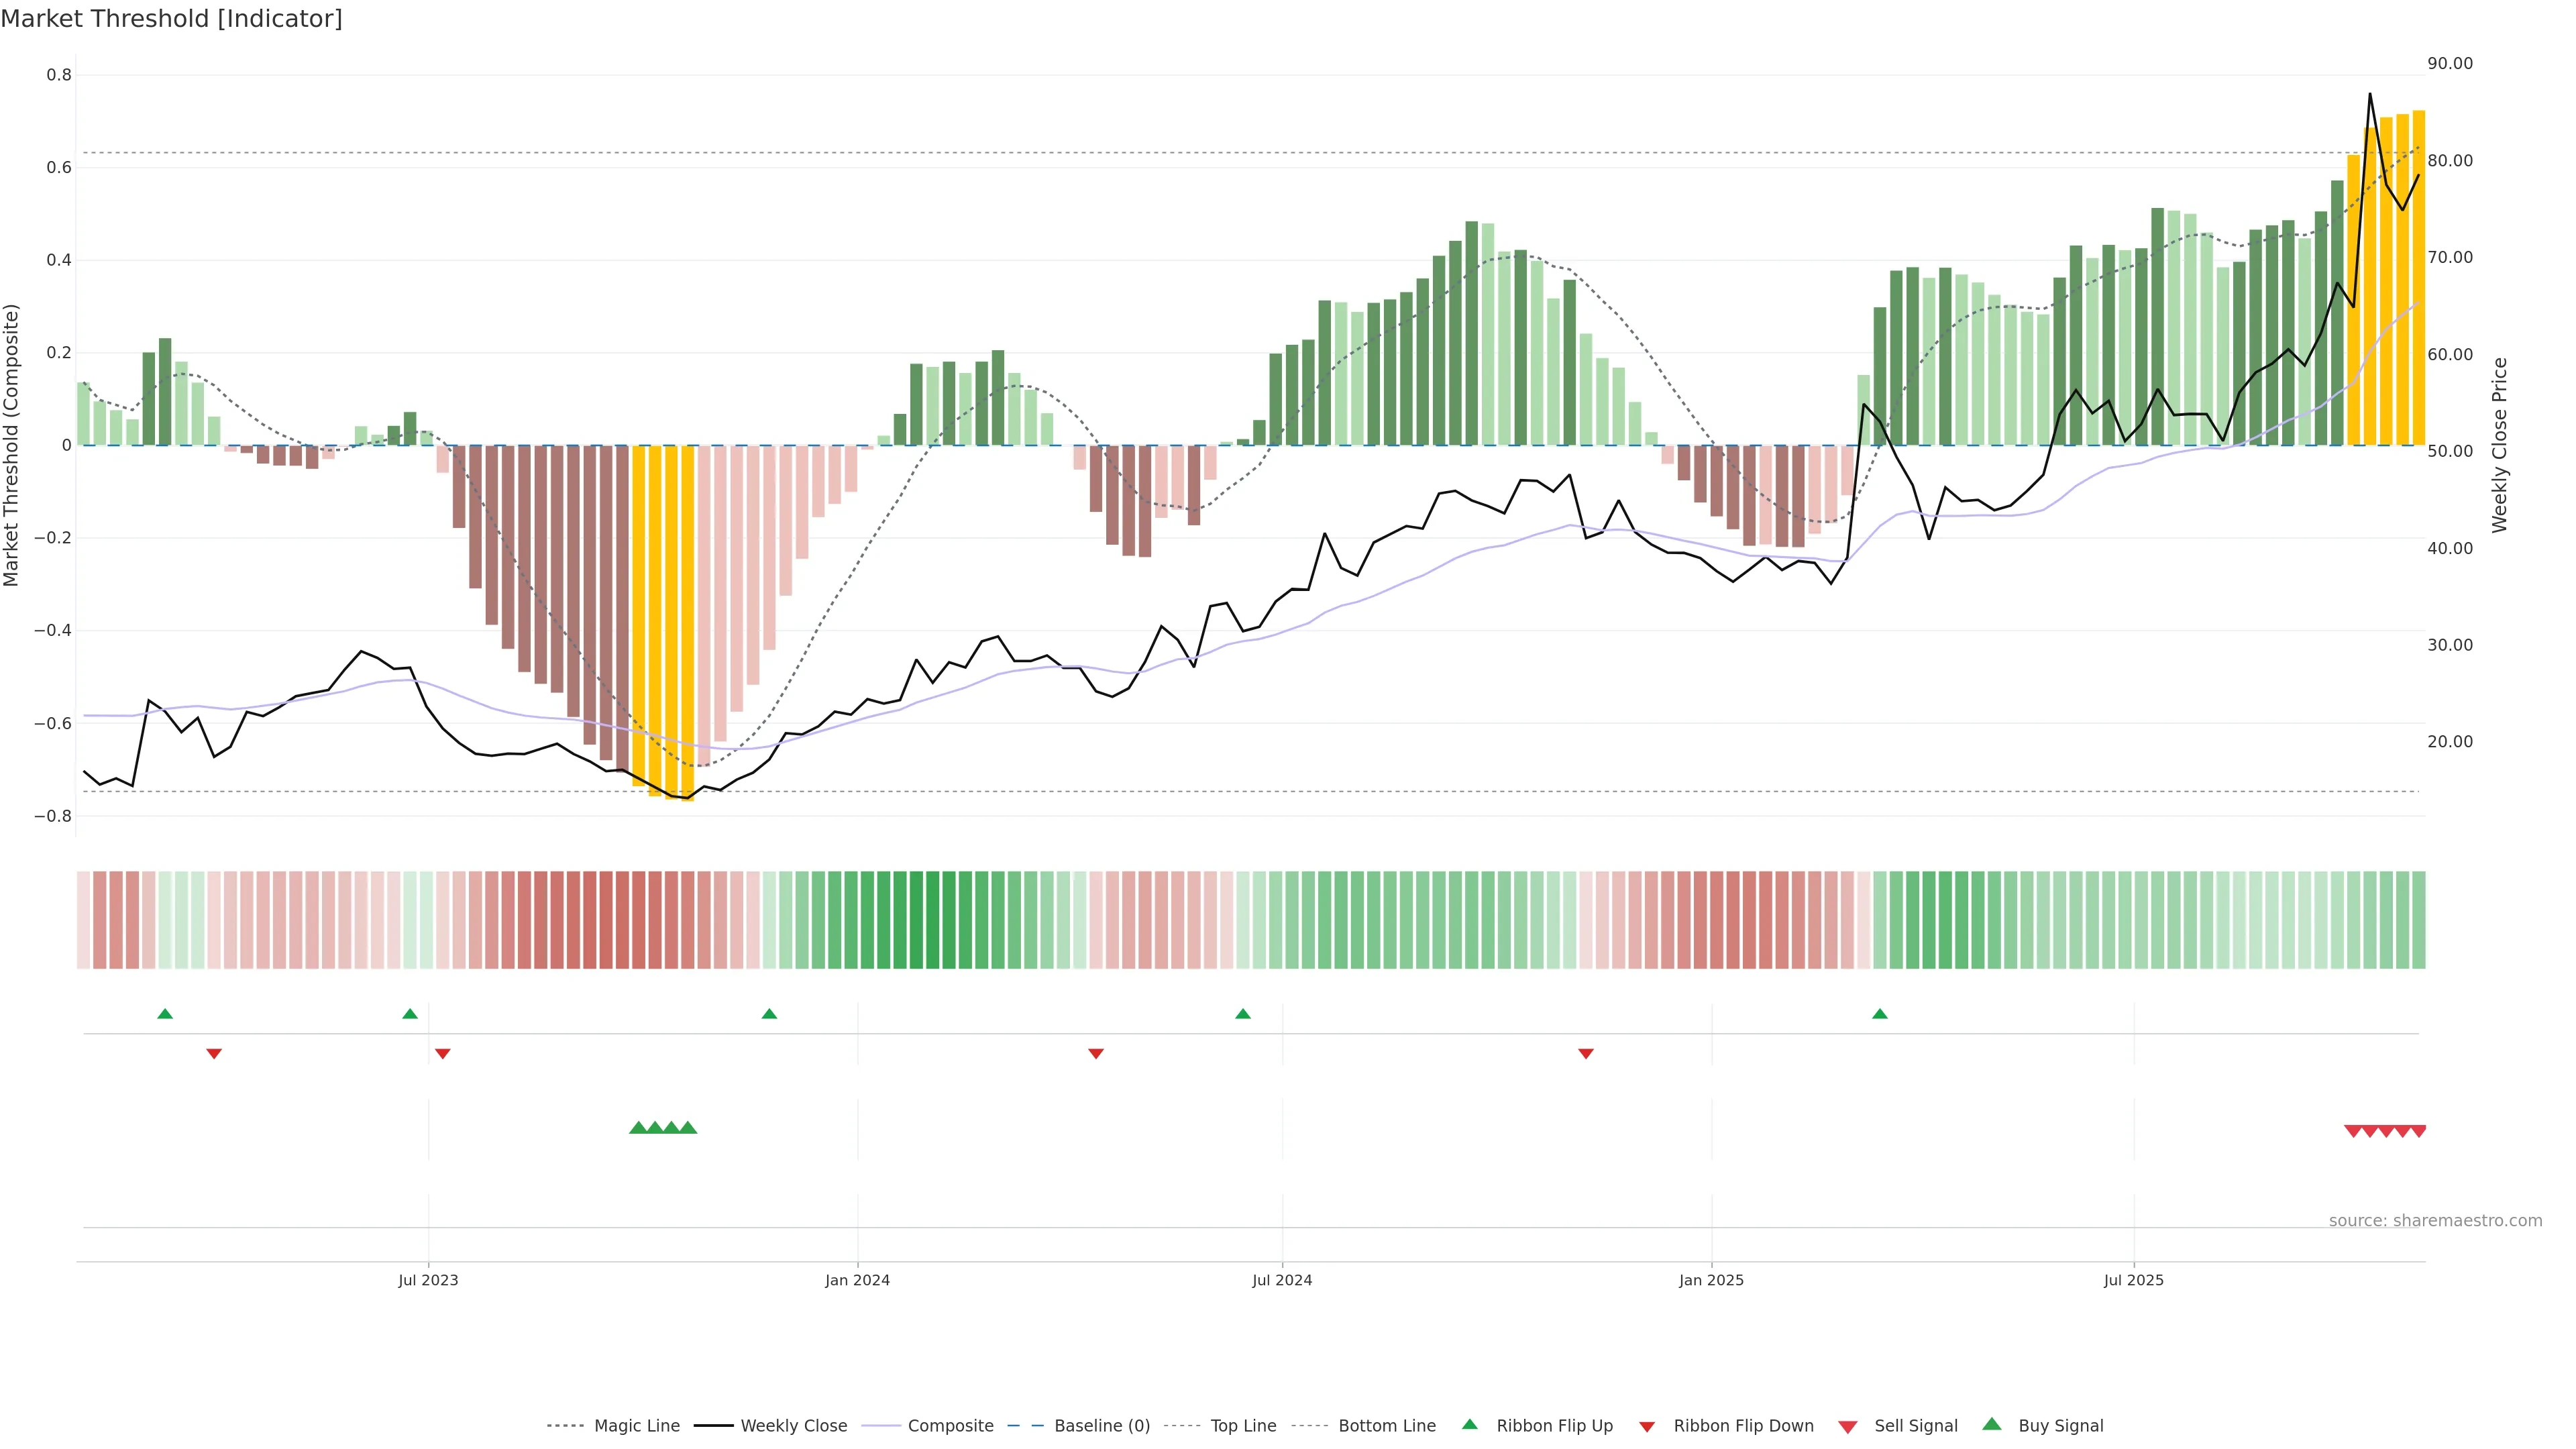This screenshot has width=2576, height=1449.
Task: Toggle Baseline (0) legend entry
Action: 1101,1426
